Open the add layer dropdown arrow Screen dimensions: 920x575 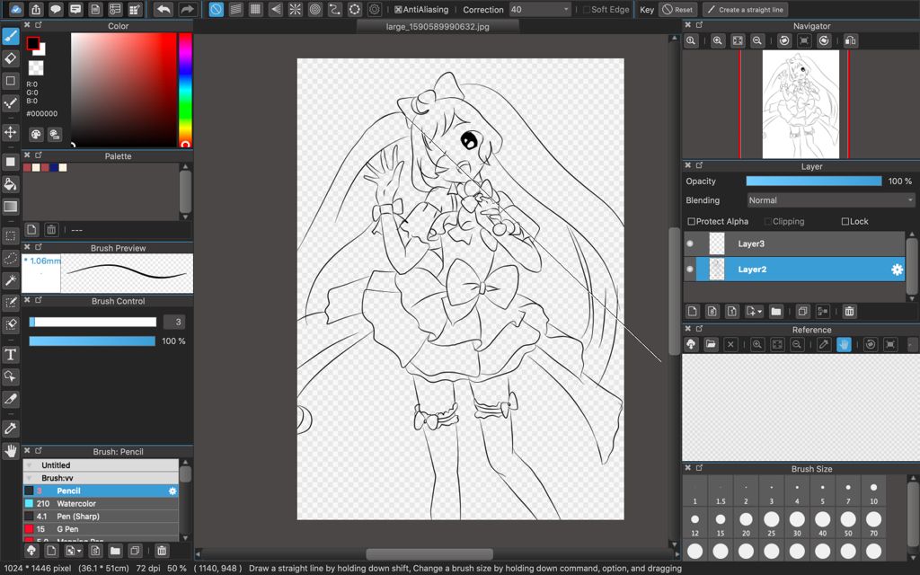[x=760, y=312]
